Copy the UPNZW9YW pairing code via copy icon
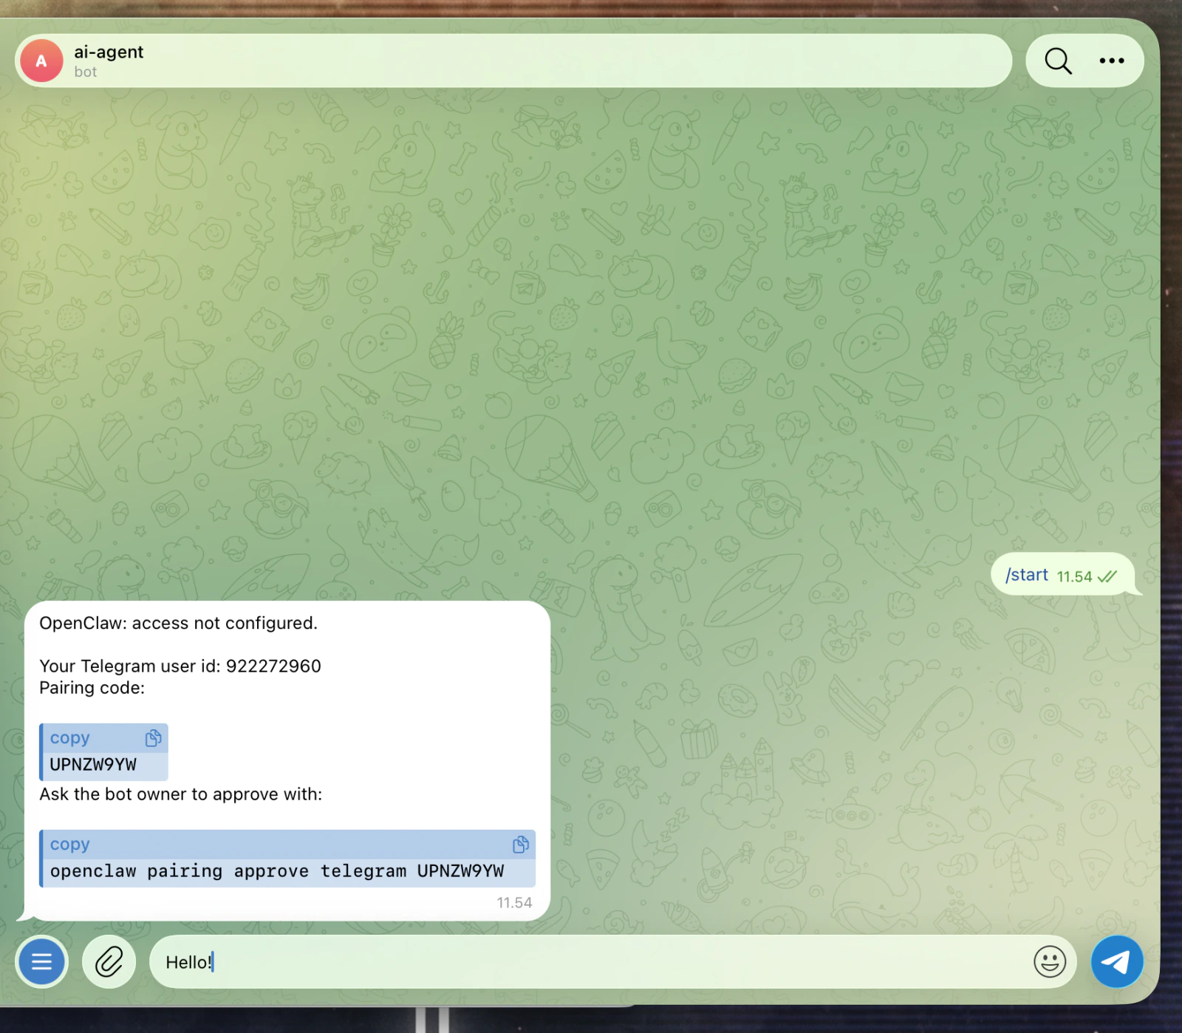Screen dimensions: 1182x1033 (x=153, y=737)
